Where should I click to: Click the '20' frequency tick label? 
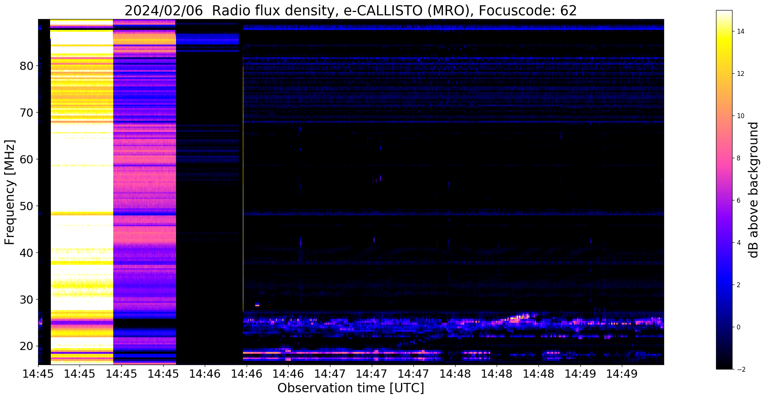tap(27, 346)
